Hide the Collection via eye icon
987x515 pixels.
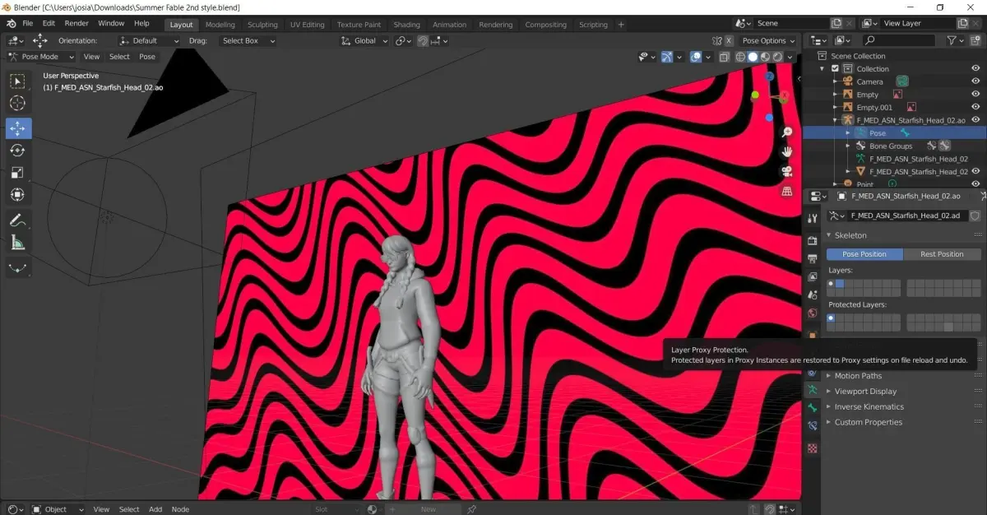tap(976, 68)
